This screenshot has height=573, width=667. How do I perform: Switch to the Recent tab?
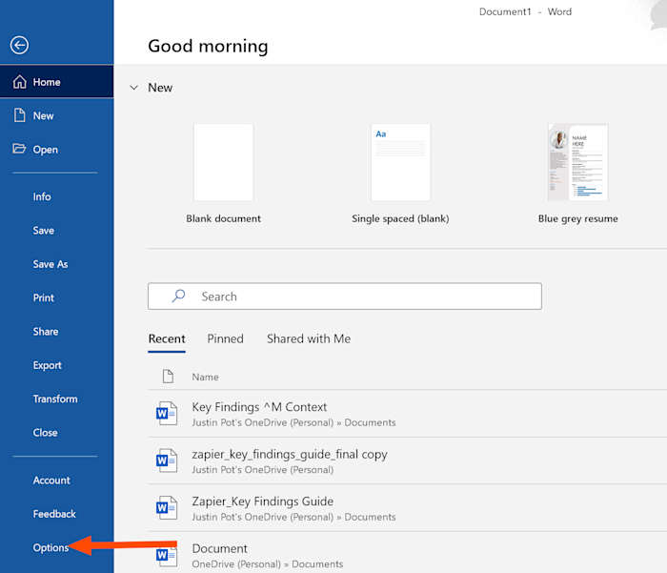(x=167, y=338)
